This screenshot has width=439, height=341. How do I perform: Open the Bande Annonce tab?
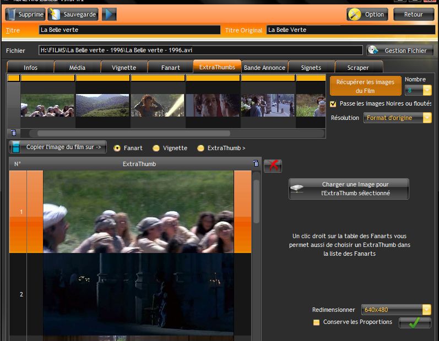(264, 67)
